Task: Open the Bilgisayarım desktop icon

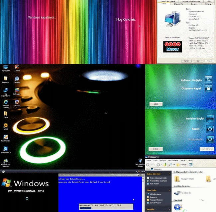Action: tap(6, 68)
